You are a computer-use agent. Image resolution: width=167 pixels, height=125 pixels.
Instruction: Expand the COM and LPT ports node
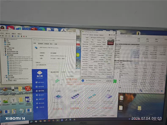[x=3, y=39]
